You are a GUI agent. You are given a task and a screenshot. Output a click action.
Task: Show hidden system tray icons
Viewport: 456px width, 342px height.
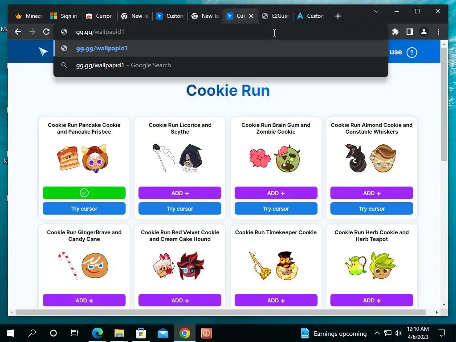pos(377,333)
